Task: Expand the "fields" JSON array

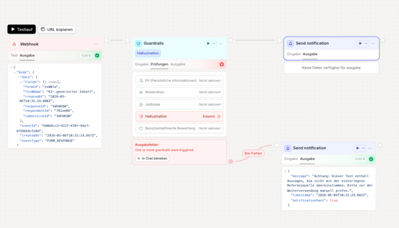Action: (x=21, y=82)
